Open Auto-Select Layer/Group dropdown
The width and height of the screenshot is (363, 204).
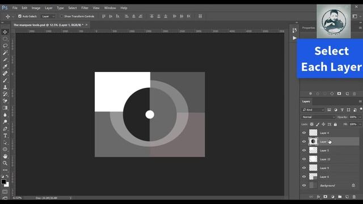[x=48, y=16]
